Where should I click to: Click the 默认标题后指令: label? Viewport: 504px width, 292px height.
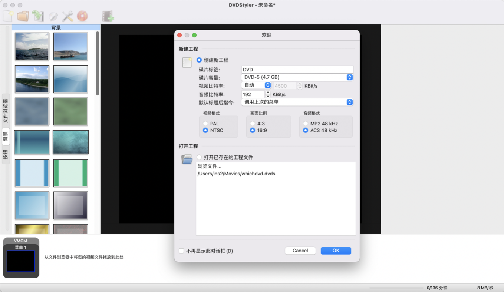pos(217,103)
